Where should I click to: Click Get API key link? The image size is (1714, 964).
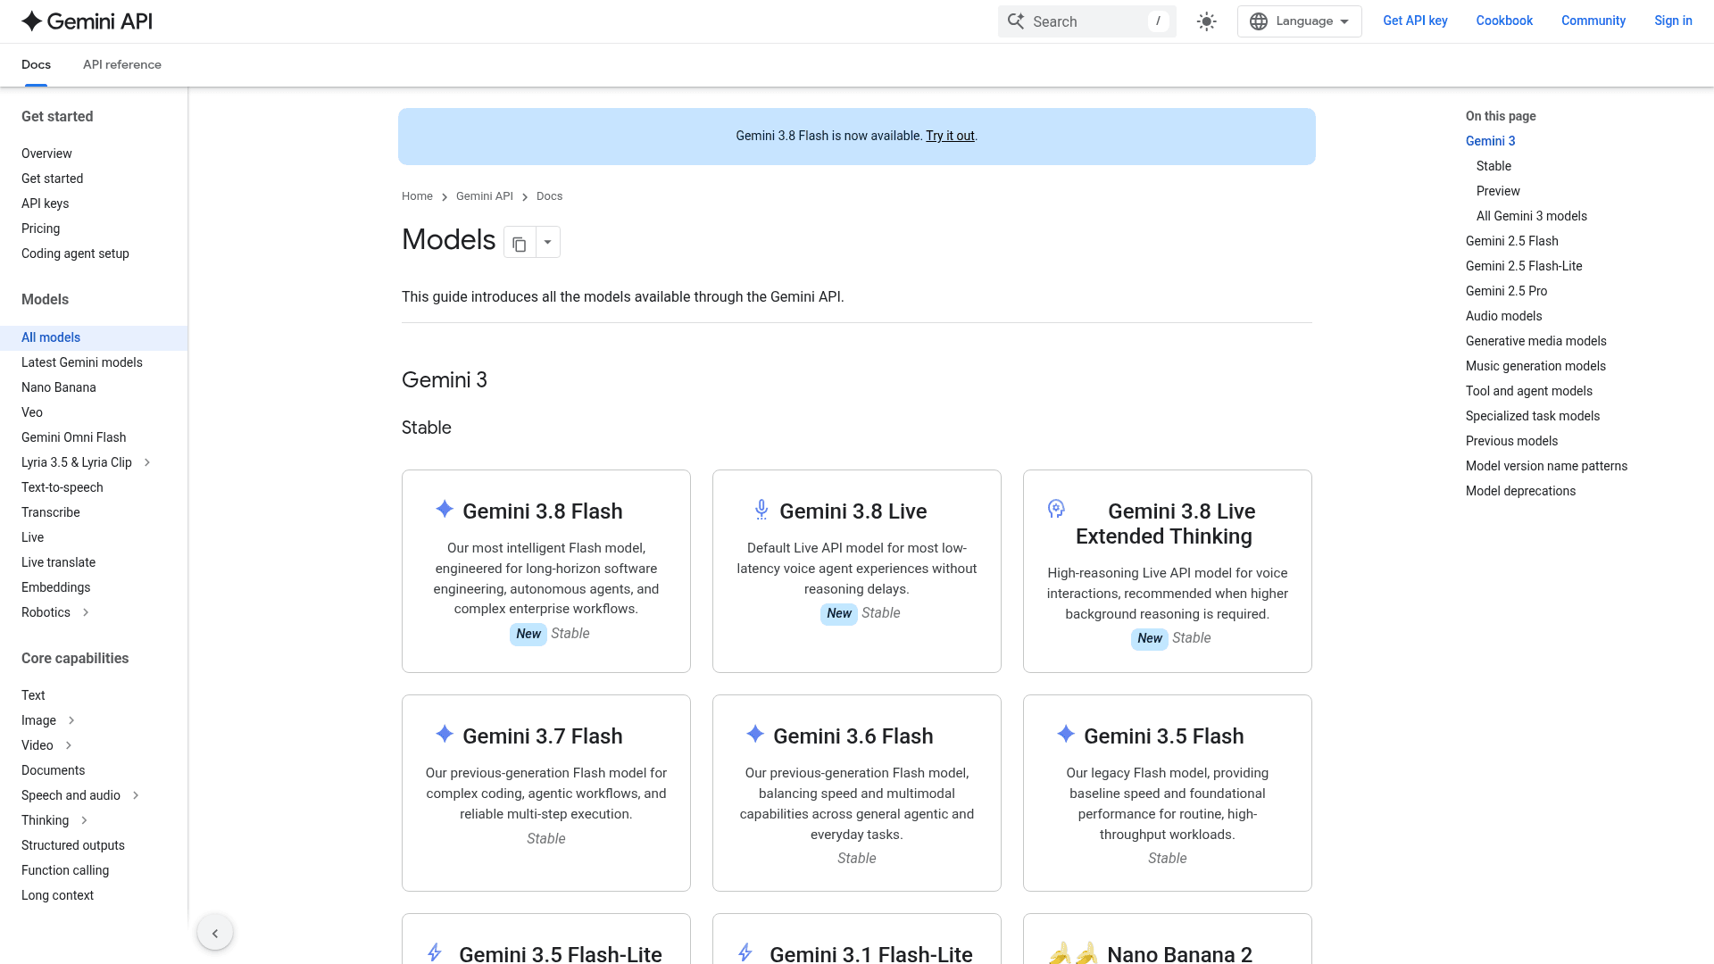(x=1415, y=21)
